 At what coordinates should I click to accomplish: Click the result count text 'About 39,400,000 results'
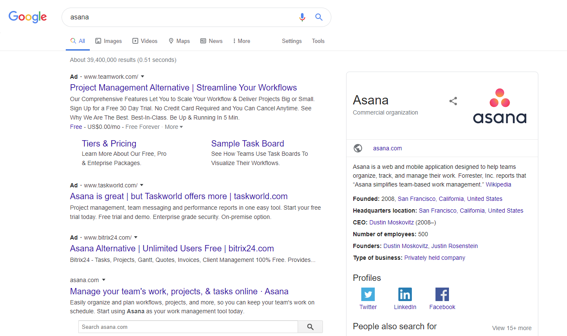tap(103, 60)
